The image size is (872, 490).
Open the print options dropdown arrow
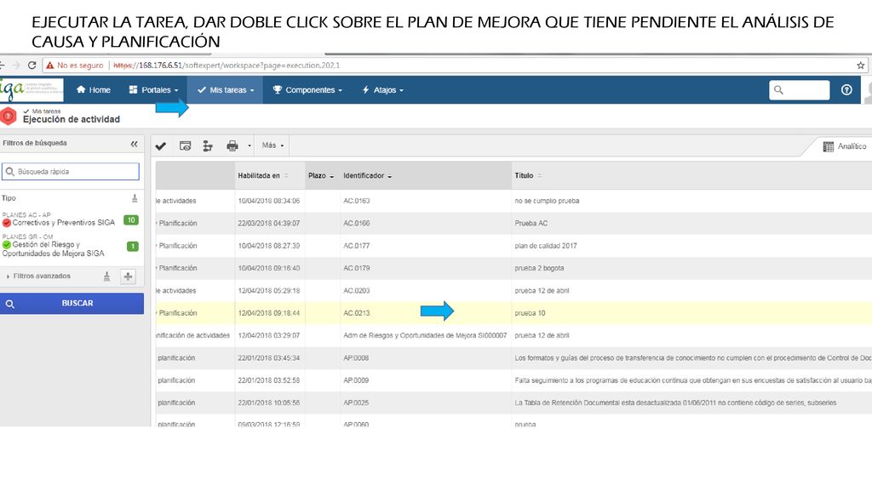250,146
